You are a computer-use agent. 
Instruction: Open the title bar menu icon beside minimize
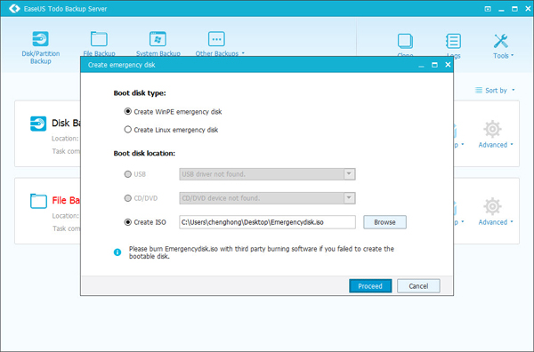coord(488,9)
